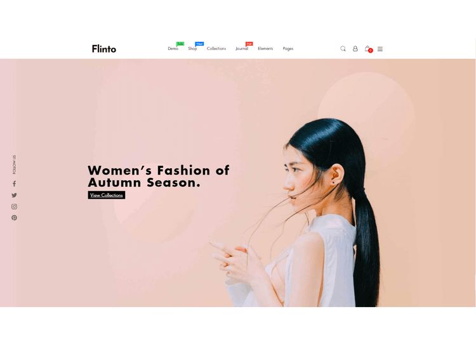Expand the Collections menu
476x345 pixels.
216,49
